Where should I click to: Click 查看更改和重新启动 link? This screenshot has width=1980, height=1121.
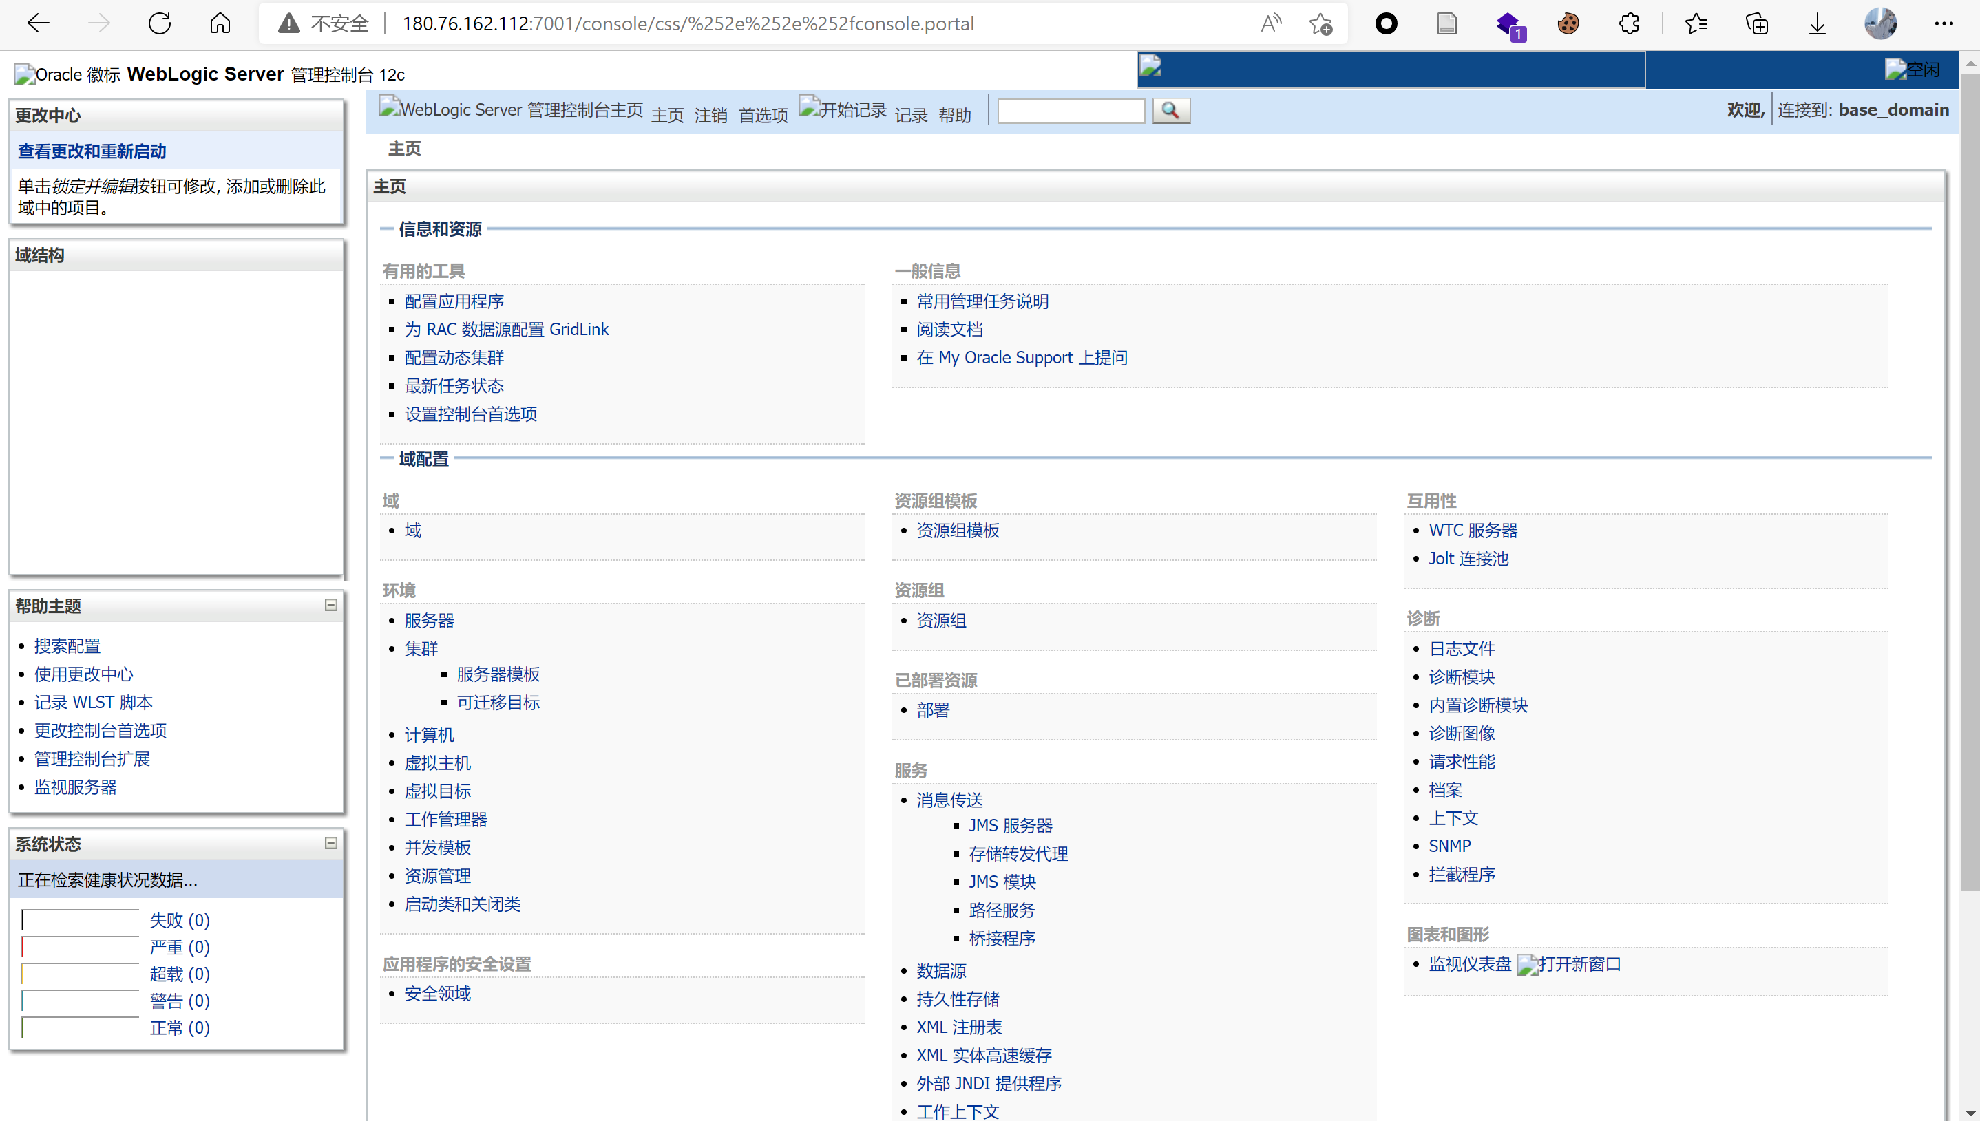pos(92,151)
